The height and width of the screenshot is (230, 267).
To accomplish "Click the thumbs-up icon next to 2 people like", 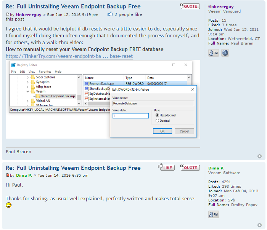I will (x=110, y=14).
